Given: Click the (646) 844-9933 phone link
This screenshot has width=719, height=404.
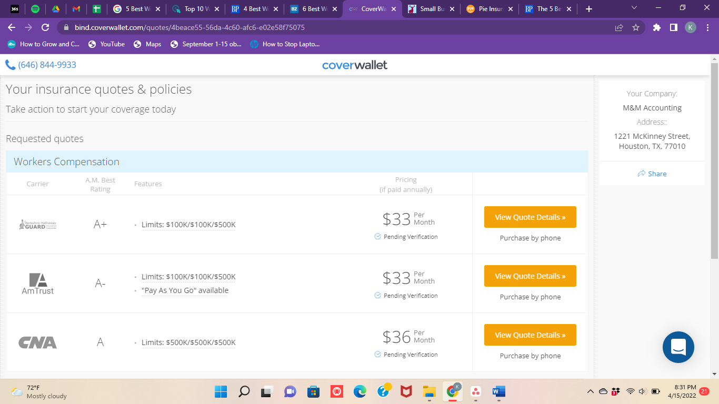Looking at the screenshot, I should [41, 65].
